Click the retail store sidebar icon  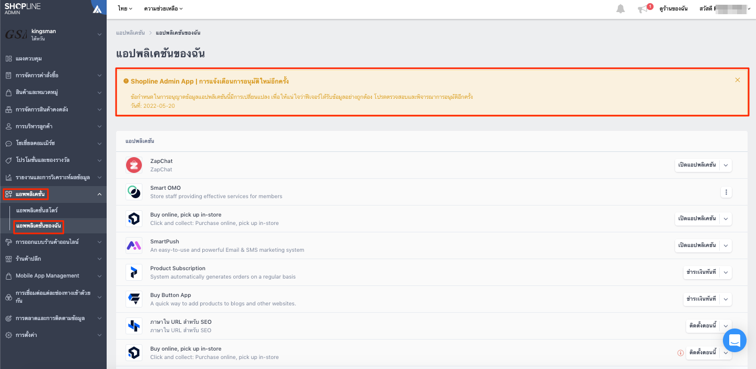pyautogui.click(x=8, y=259)
